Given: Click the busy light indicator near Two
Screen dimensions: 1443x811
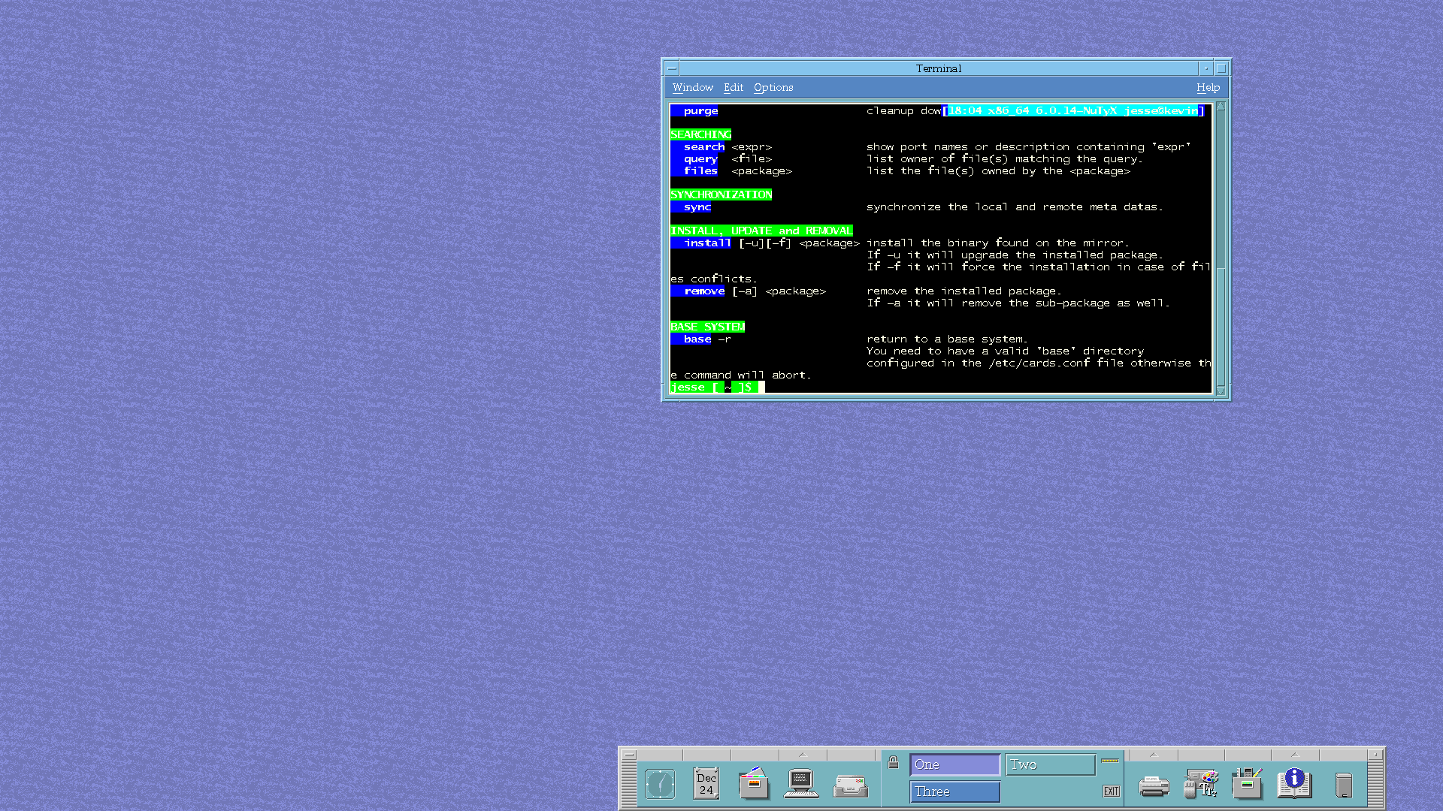Looking at the screenshot, I should (x=1110, y=761).
